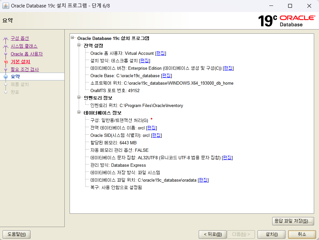Select the 복구: 사용 안함으로 설정됨 row
The image size is (319, 240).
tap(116, 187)
